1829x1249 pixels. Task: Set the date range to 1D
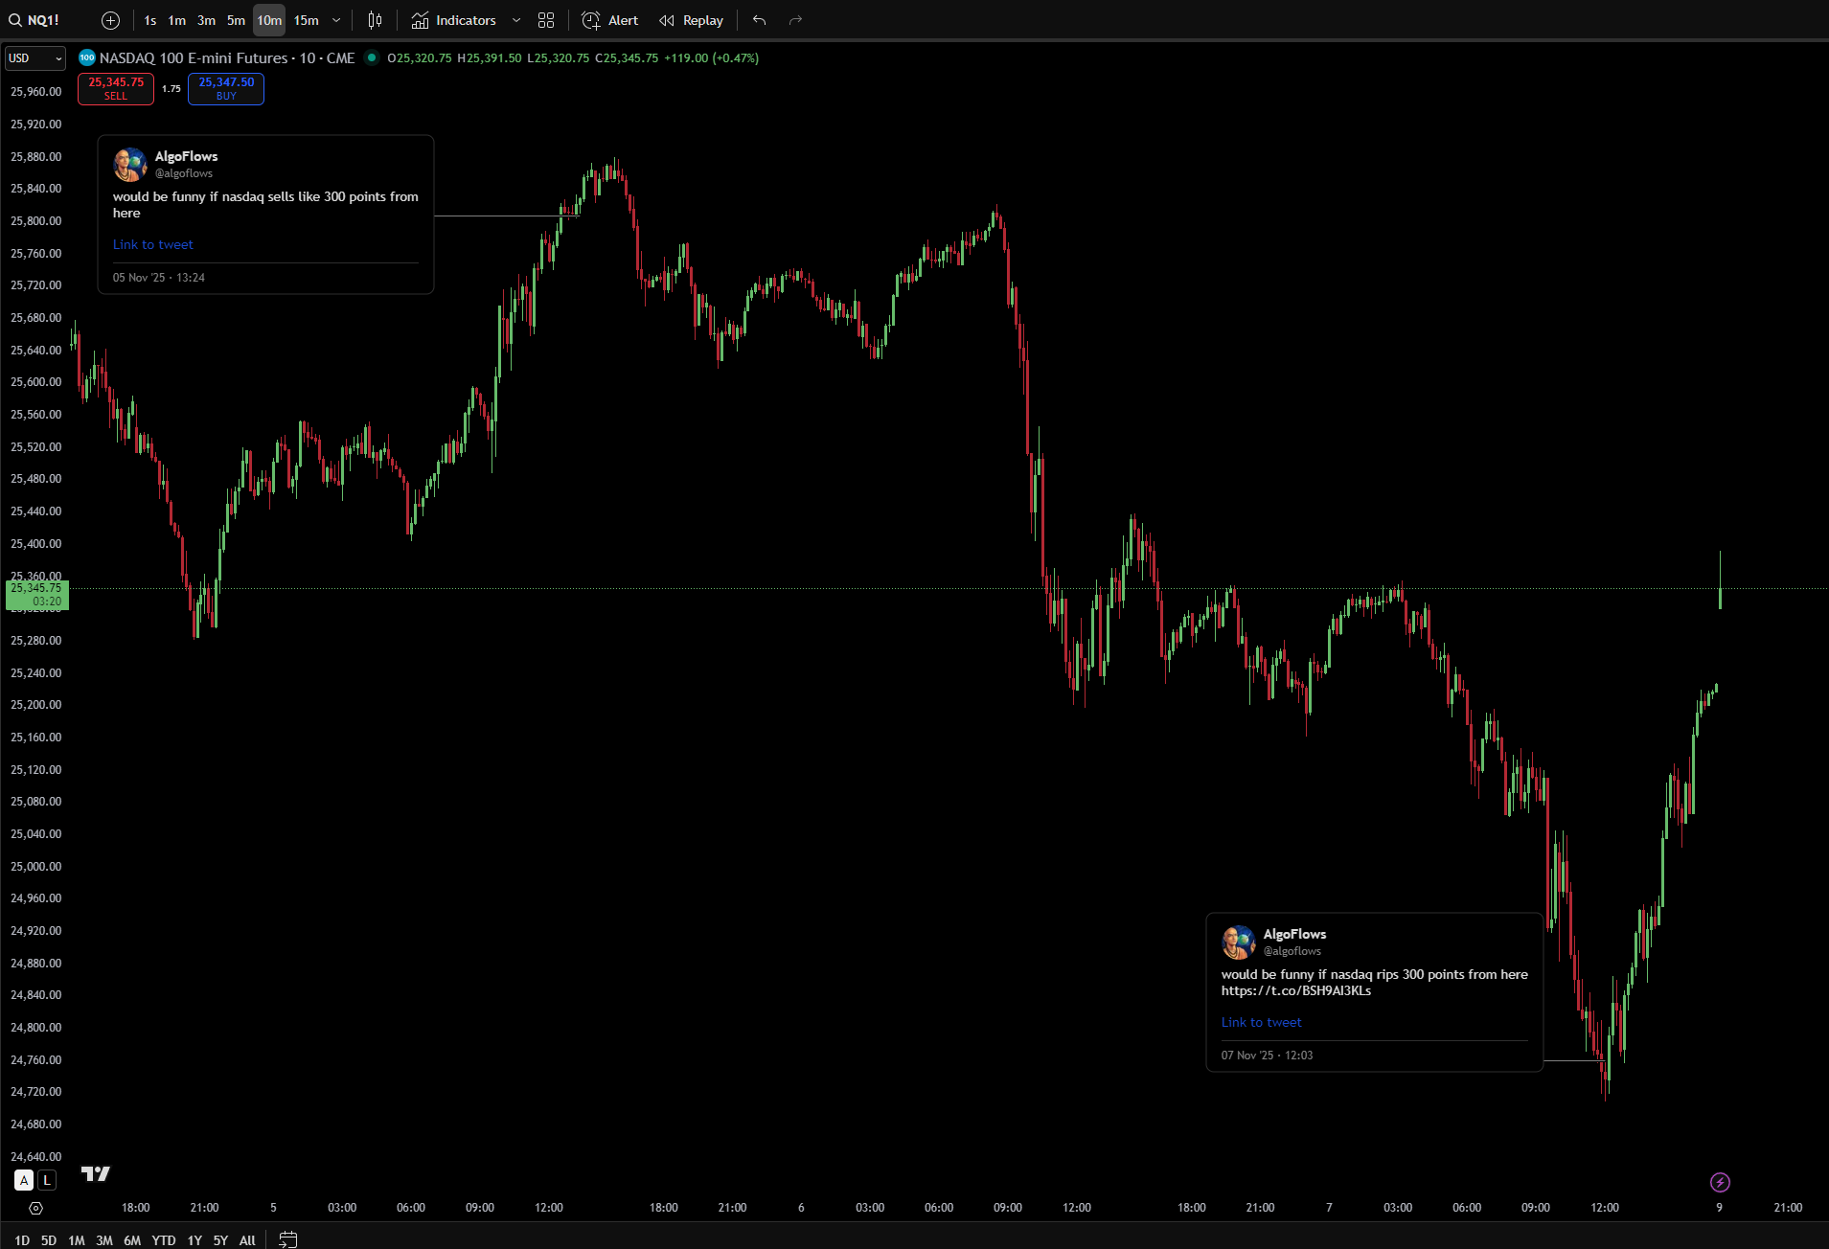(22, 1239)
